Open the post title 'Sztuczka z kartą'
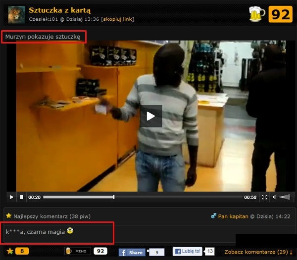The image size is (297, 260). pyautogui.click(x=60, y=10)
